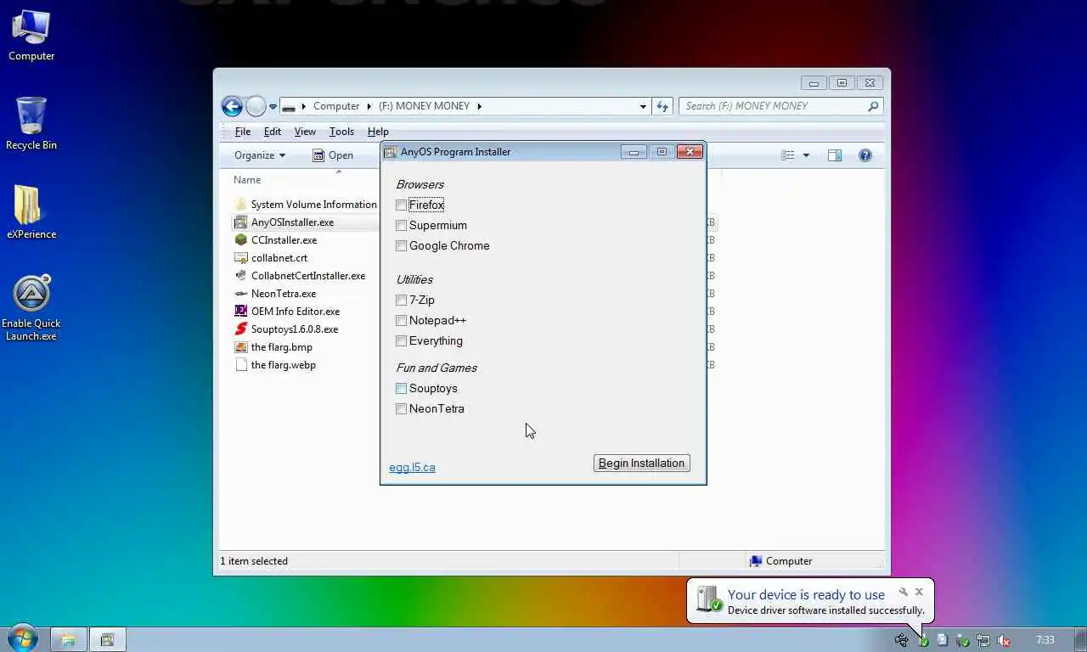Expand the arrow after (F:) MONEY MONEY
The width and height of the screenshot is (1087, 652).
tap(479, 106)
